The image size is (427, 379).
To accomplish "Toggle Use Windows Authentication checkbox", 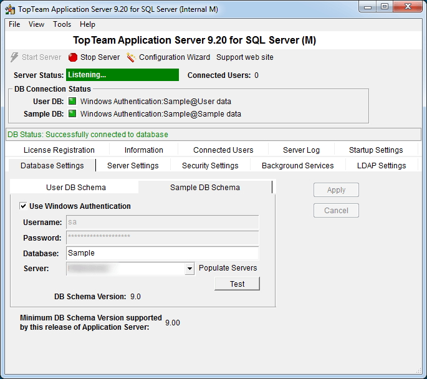I will tap(24, 206).
